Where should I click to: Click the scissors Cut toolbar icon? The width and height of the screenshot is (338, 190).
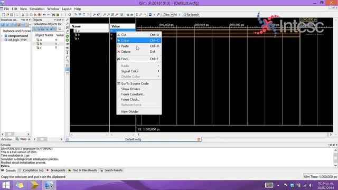[23, 15]
